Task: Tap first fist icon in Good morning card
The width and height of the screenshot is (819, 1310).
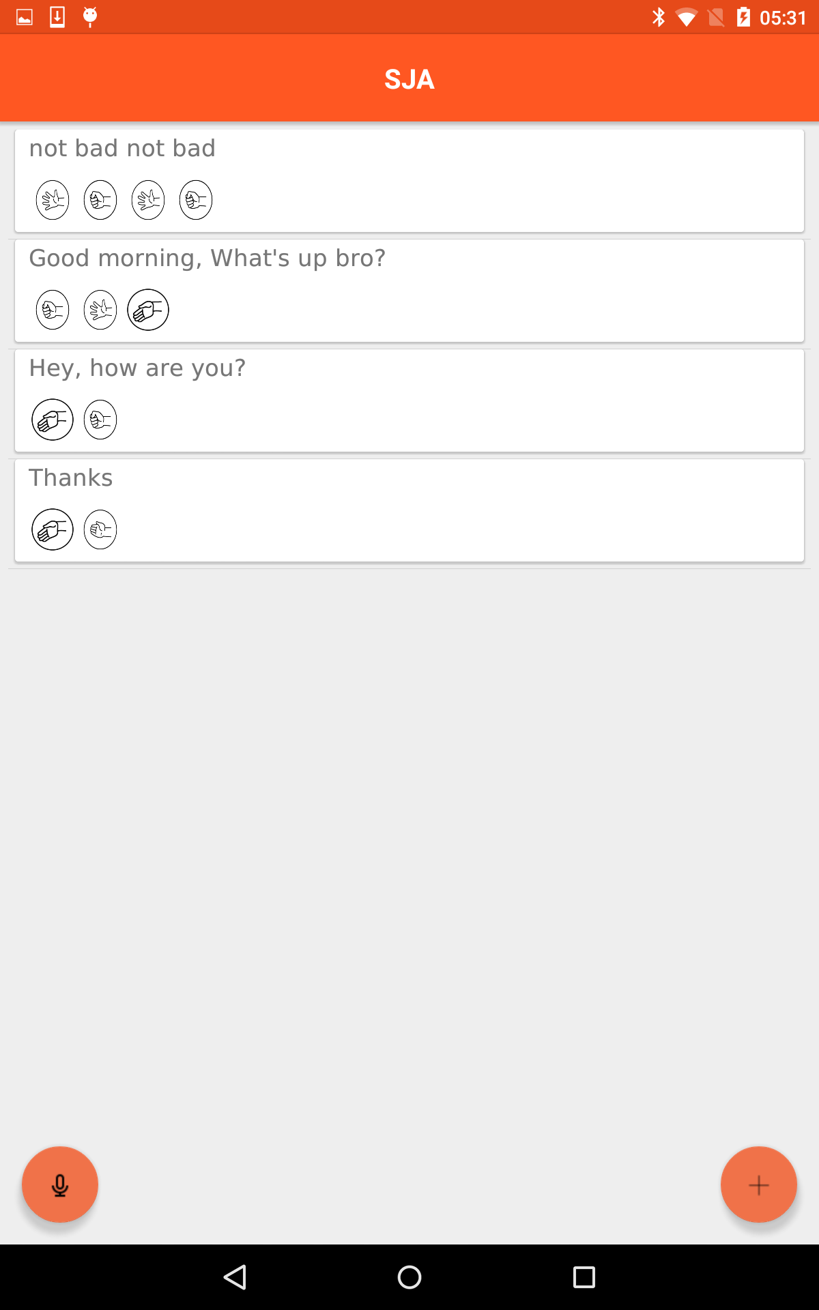Action: [x=53, y=310]
